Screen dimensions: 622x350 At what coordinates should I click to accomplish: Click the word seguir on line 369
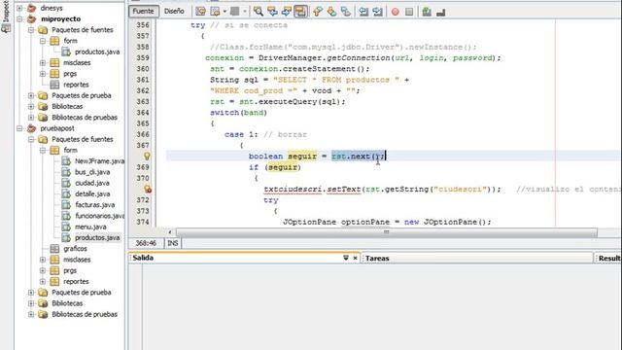coord(283,167)
